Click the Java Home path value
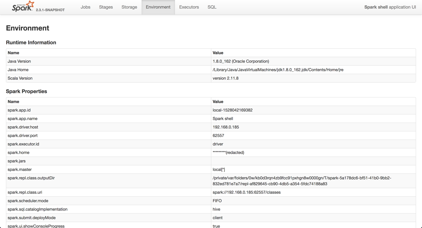Viewport: 422px width, 228px height. [x=278, y=70]
